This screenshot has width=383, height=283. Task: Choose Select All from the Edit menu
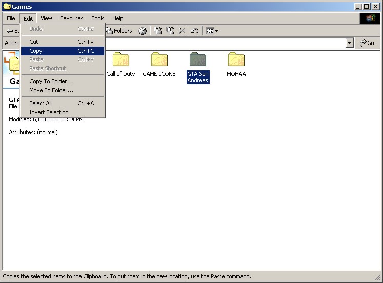63,103
